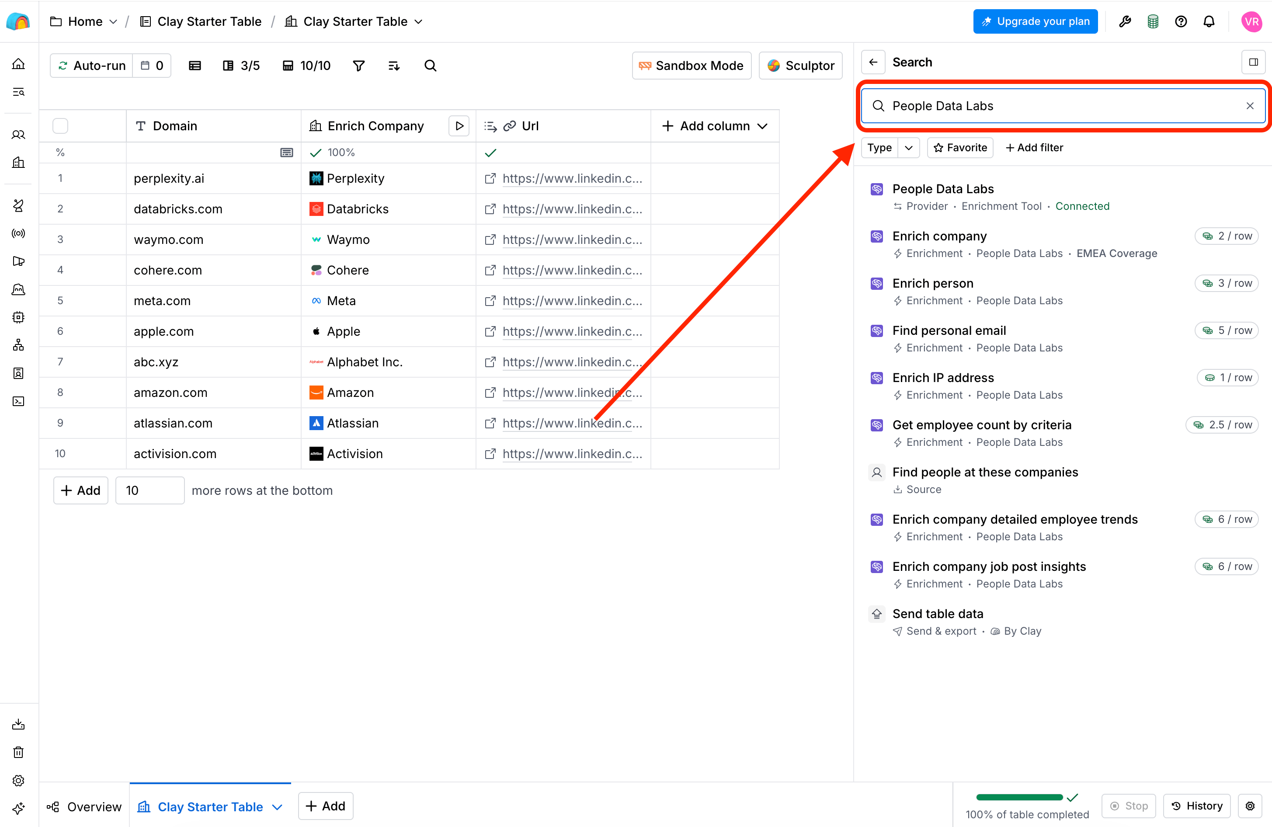Select the Enrich company enrichment result

point(1063,244)
